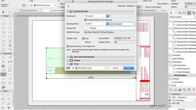The width and height of the screenshot is (196, 110).
Task: Collapse the IDENTIFICATION panel
Action: coord(68,12)
